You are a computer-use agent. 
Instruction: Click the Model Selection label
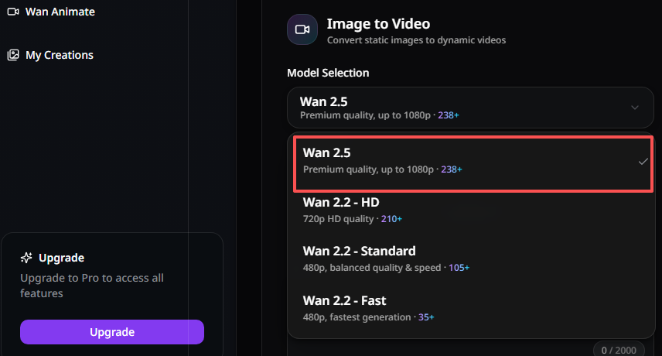click(328, 73)
